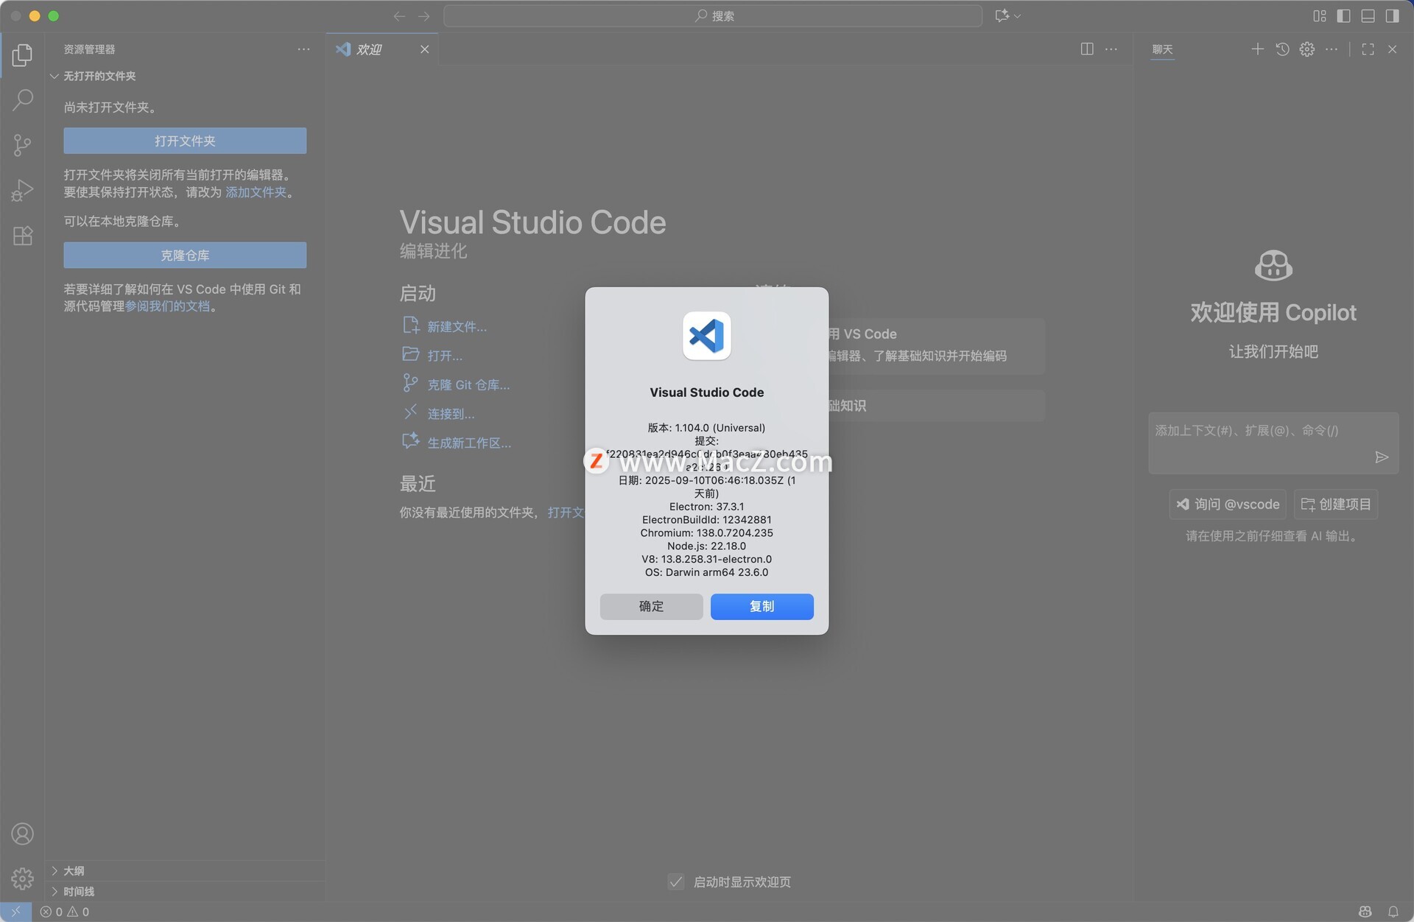Show errors and warnings count in status bar
Image resolution: width=1414 pixels, height=922 pixels.
65,912
